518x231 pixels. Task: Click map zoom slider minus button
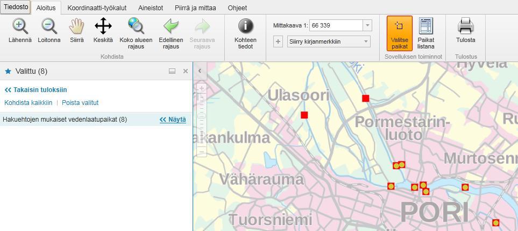[x=202, y=152]
